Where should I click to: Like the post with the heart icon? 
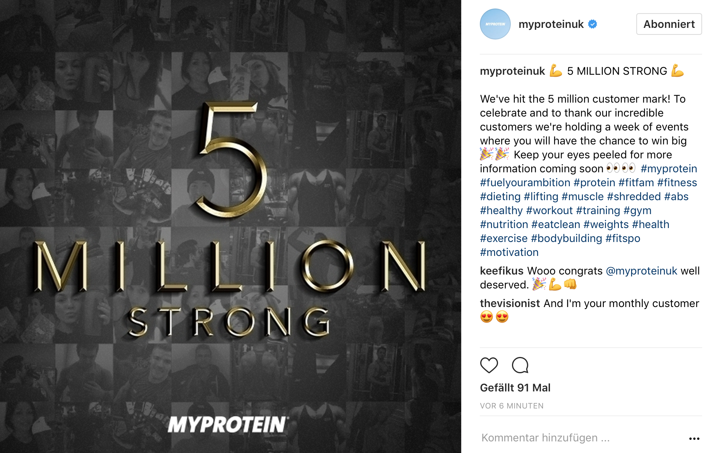(x=489, y=365)
